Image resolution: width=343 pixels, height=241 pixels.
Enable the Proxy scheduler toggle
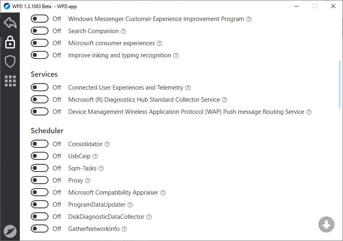40,180
